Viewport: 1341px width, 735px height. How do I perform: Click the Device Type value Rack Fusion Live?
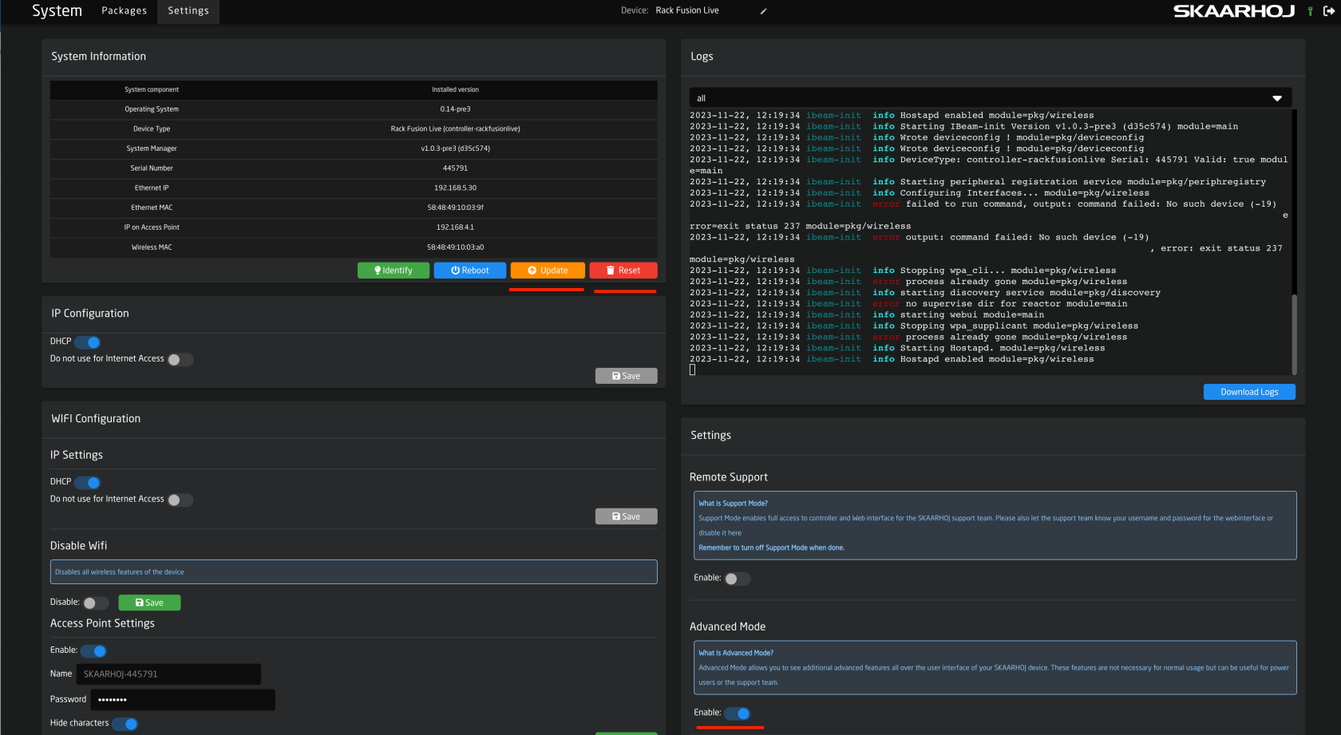pos(455,128)
